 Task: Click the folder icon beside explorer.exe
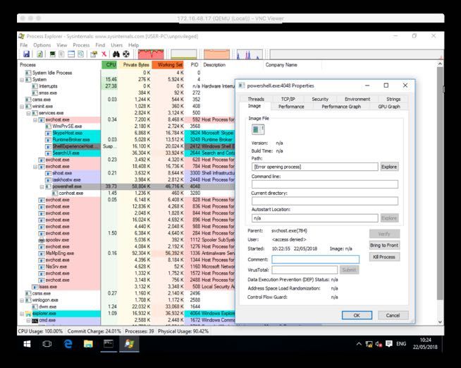click(x=28, y=314)
